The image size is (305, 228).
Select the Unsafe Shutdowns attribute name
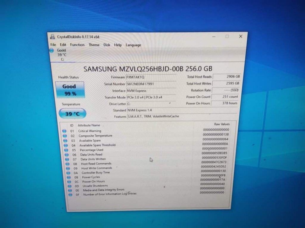(95, 186)
